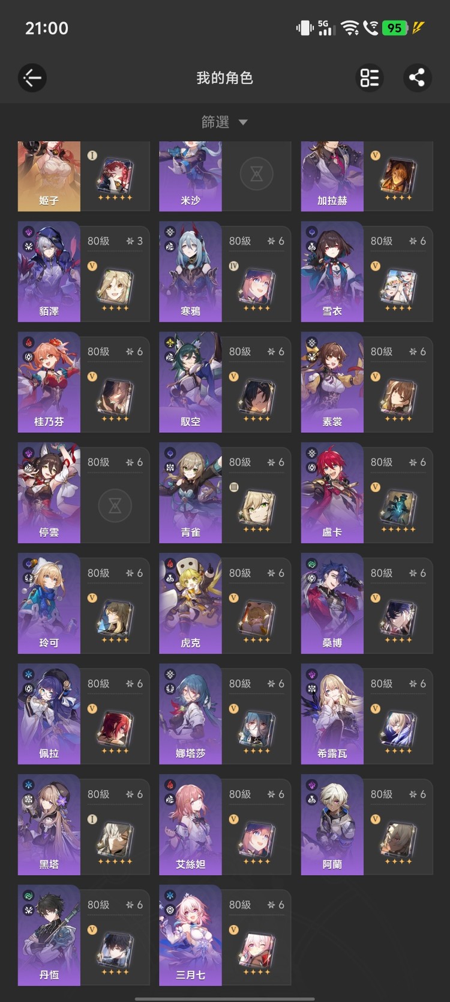Click 盧卡's five-star light cone icon

pyautogui.click(x=398, y=509)
